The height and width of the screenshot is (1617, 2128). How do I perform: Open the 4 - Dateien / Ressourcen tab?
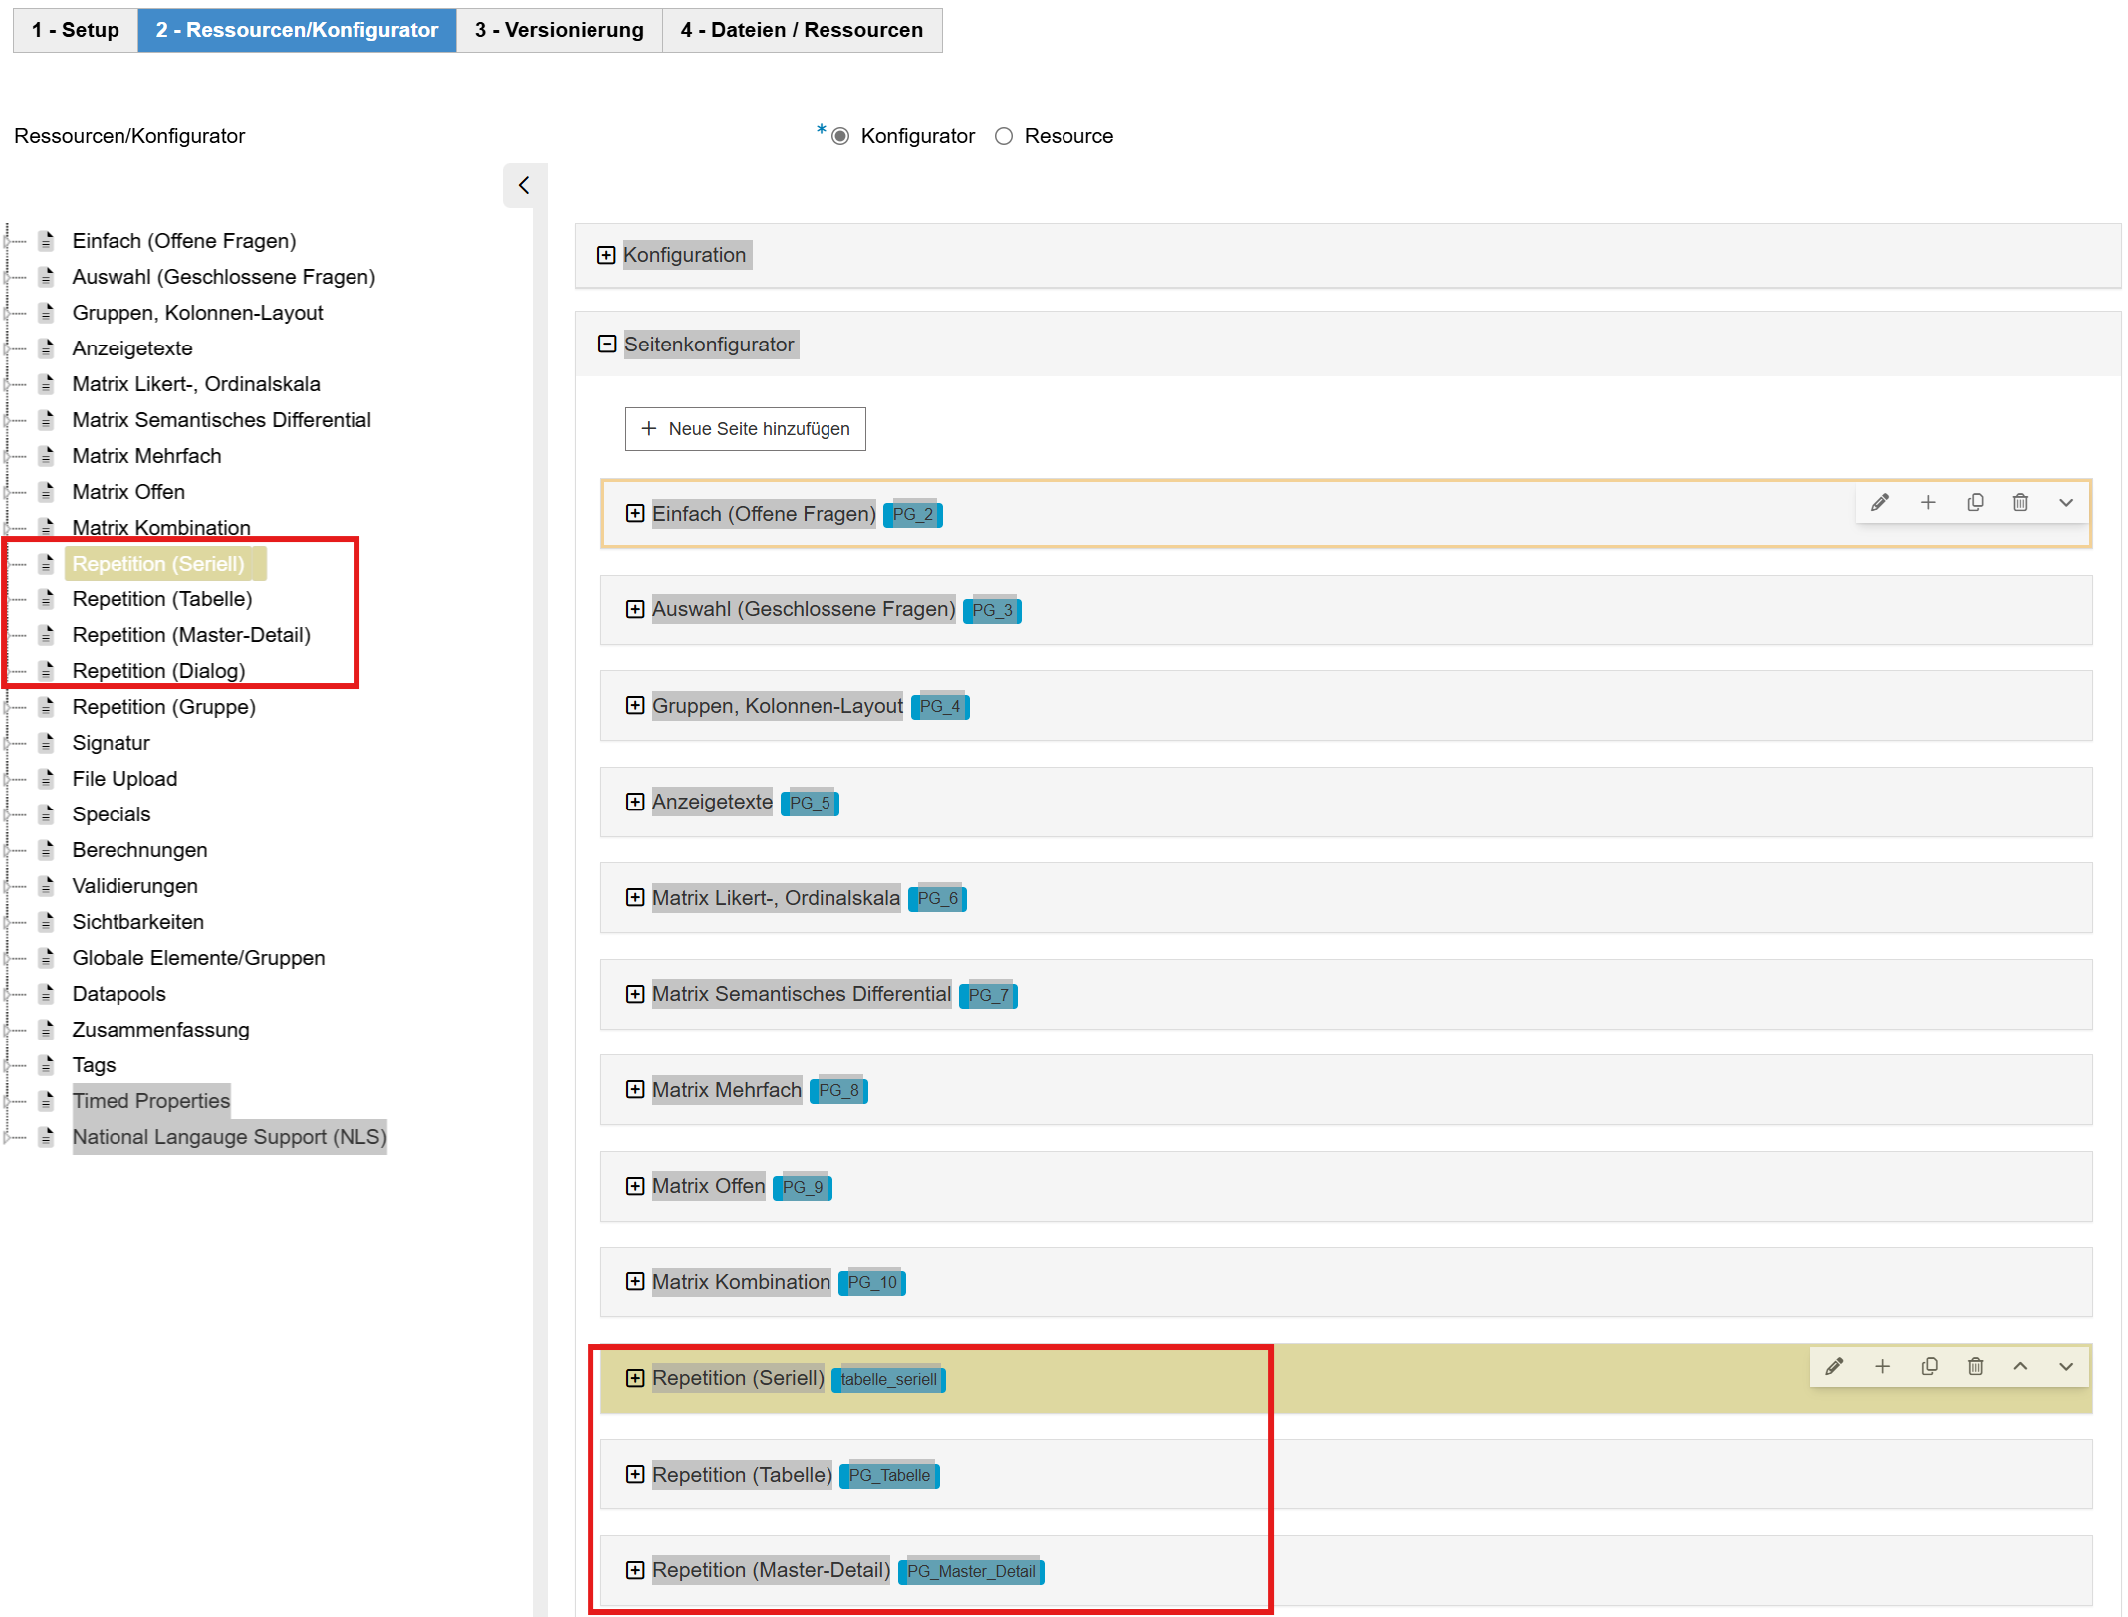pyautogui.click(x=801, y=30)
